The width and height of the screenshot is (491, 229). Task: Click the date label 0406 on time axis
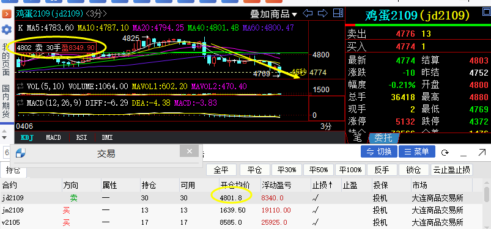coord(24,126)
